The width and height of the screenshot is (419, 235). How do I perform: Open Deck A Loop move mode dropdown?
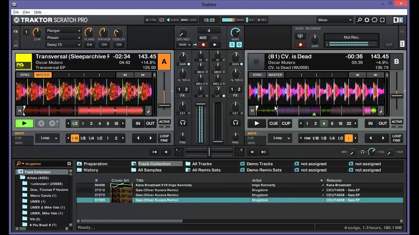coord(47,138)
